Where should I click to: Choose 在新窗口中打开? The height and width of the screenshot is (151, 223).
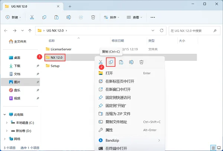(x=130, y=89)
